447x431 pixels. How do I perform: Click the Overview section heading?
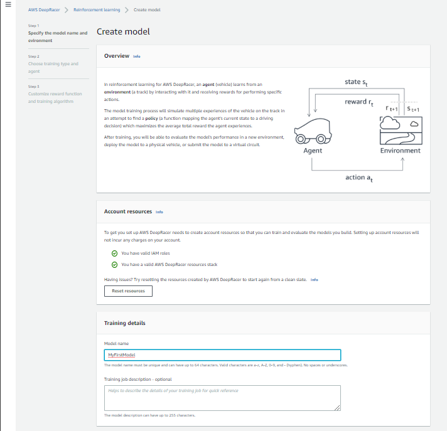(x=117, y=56)
